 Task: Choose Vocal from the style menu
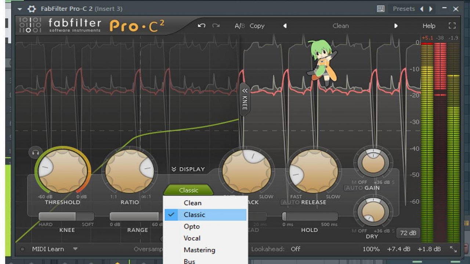206,238
